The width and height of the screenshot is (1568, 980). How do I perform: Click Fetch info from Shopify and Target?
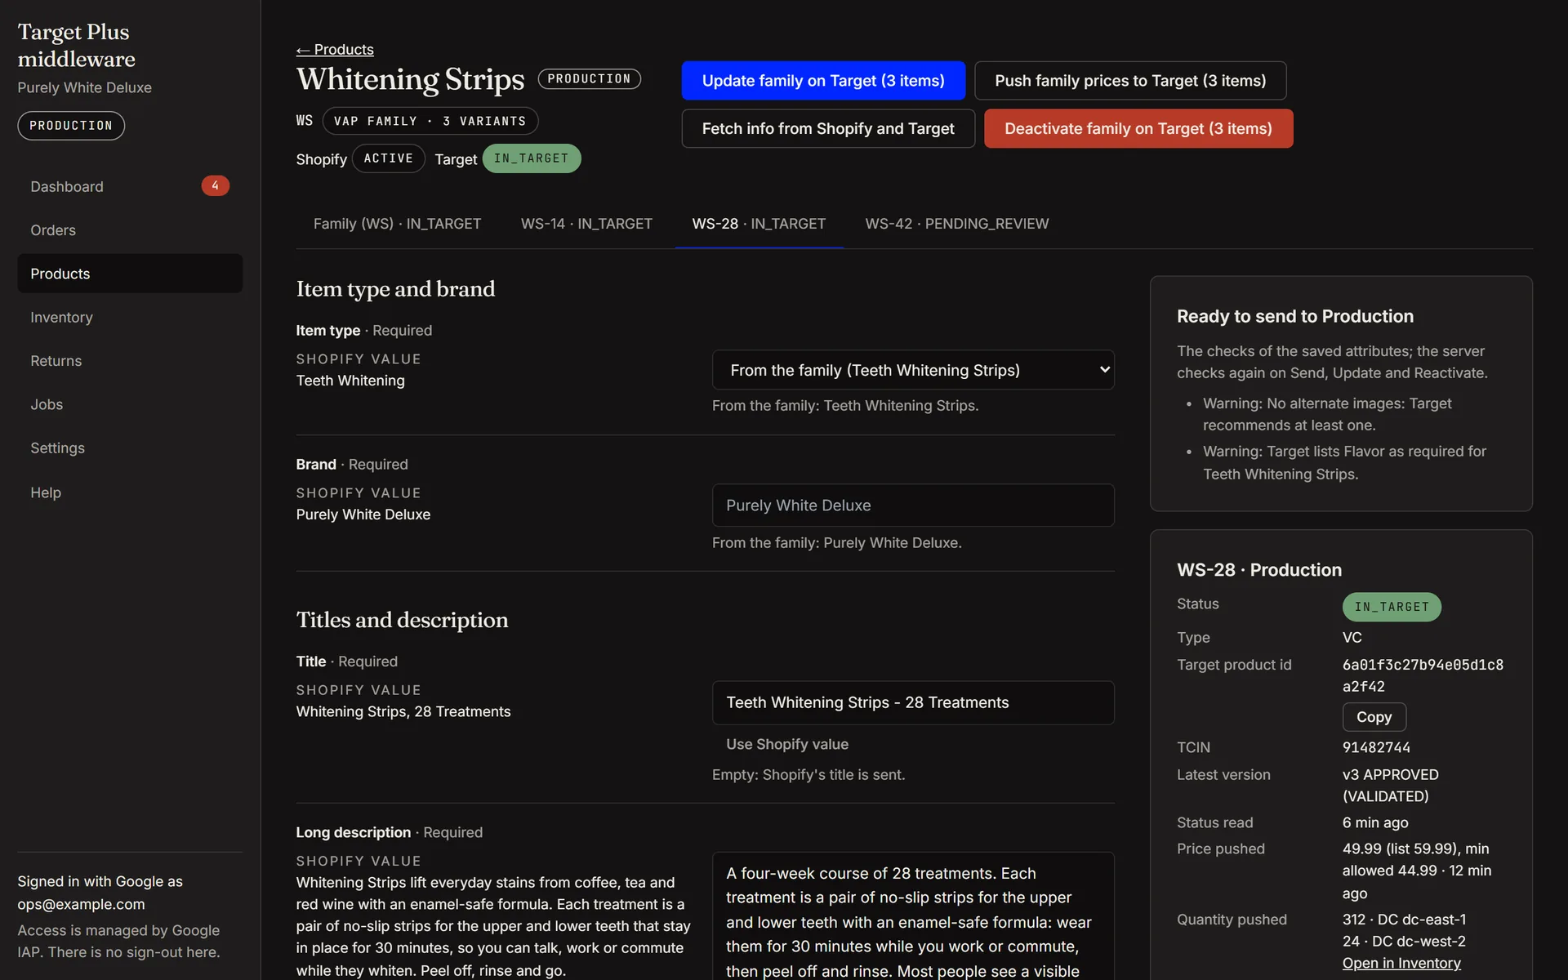tap(828, 128)
